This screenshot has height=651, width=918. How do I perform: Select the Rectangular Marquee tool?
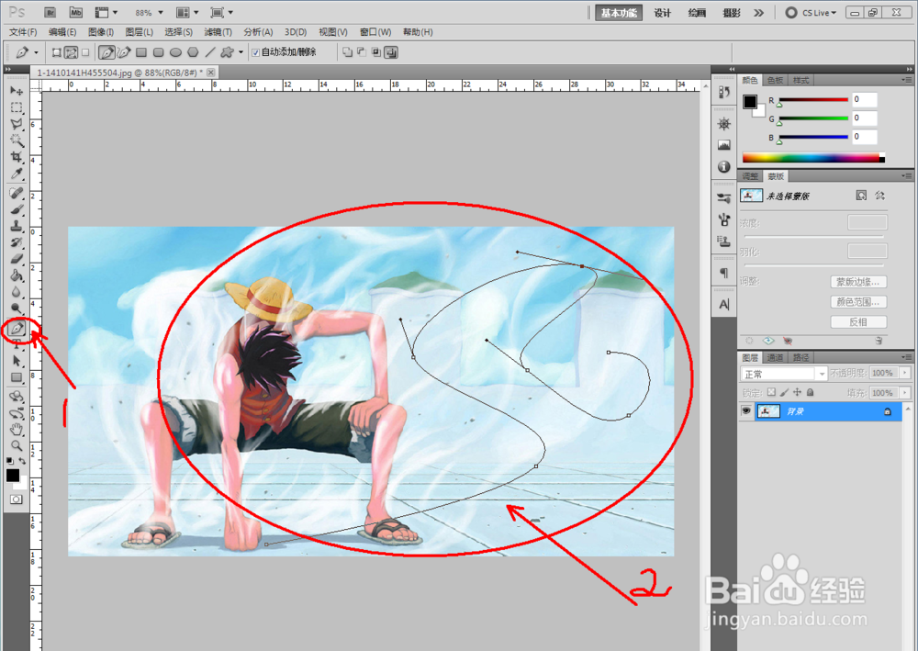click(x=17, y=107)
